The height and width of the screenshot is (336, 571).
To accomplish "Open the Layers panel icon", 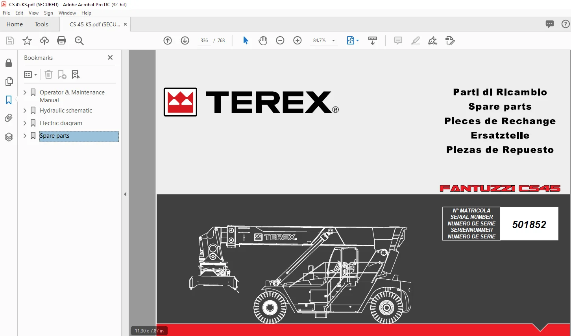I will tap(9, 137).
